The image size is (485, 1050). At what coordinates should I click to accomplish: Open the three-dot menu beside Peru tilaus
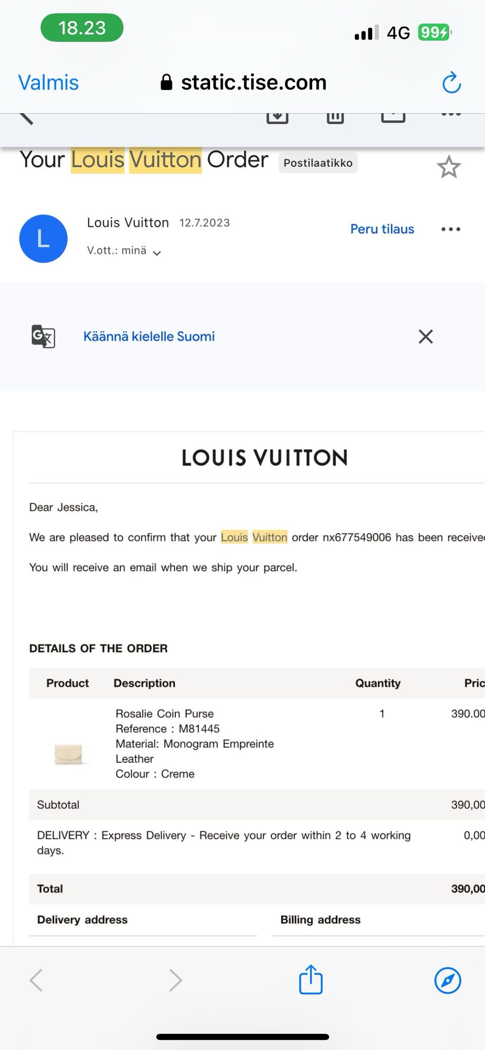click(x=451, y=229)
